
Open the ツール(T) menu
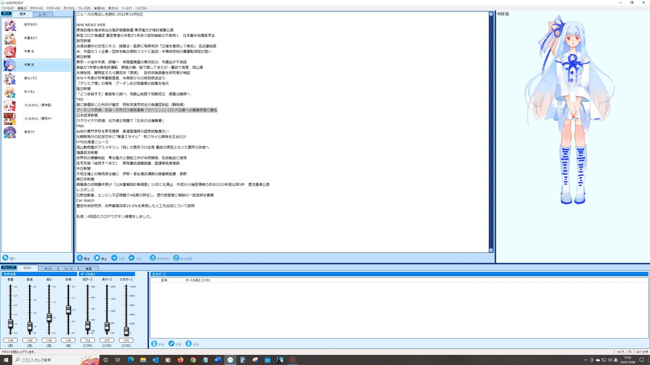coord(127,8)
